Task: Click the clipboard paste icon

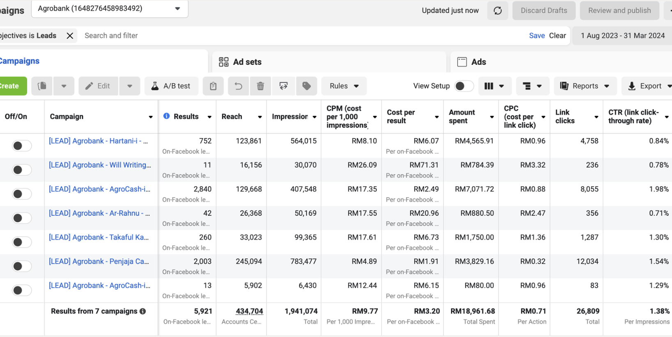Action: point(213,86)
